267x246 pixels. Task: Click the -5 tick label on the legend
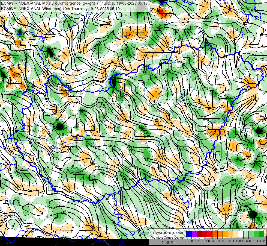point(191,241)
